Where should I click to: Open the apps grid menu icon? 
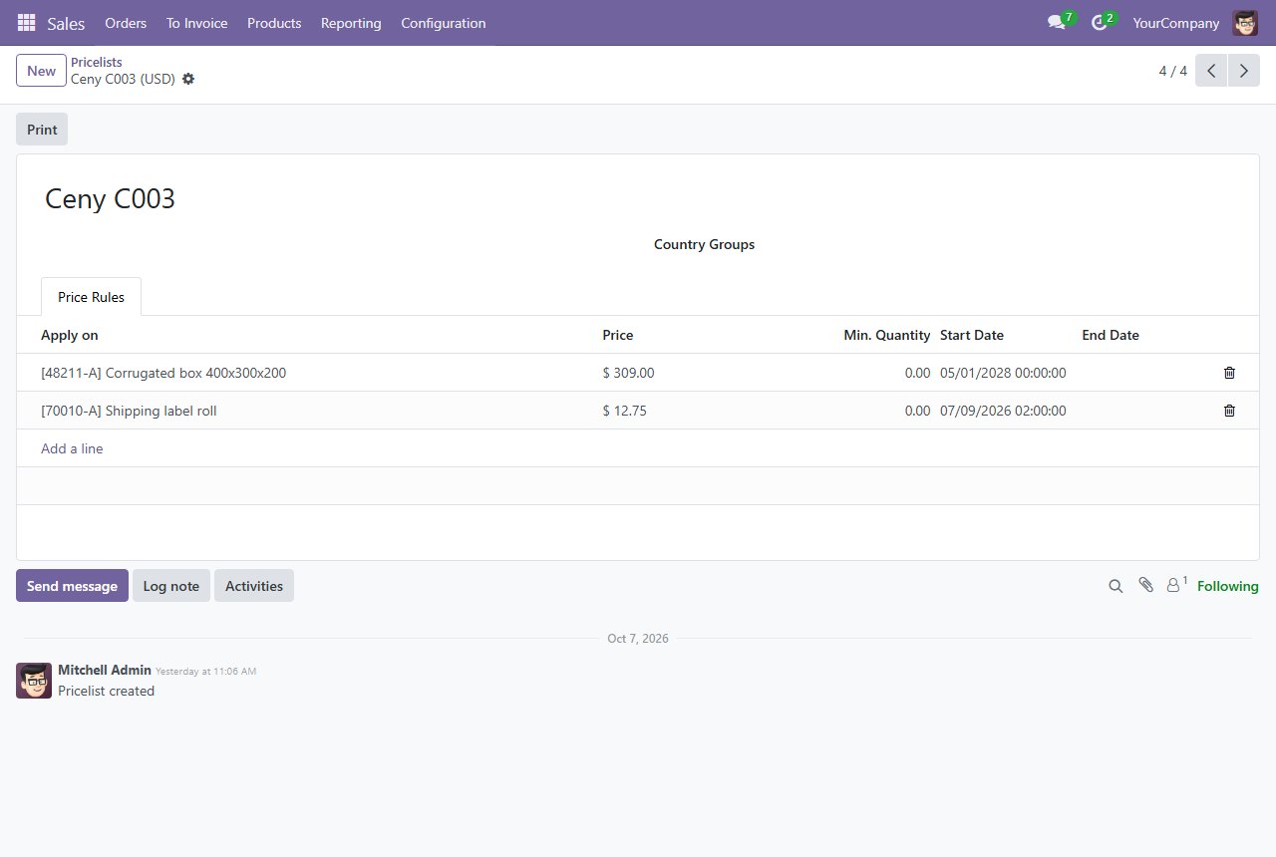(26, 23)
